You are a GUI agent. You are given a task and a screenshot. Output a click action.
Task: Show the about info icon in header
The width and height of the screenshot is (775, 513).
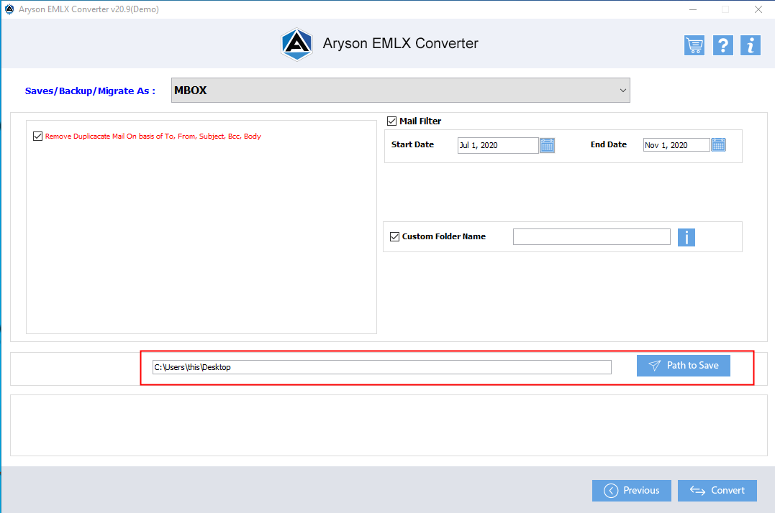click(750, 45)
